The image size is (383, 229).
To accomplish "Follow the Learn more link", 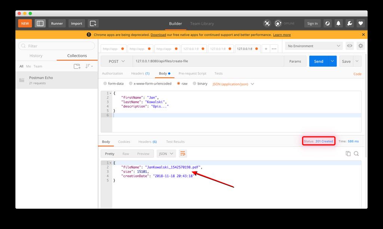I will click(282, 35).
